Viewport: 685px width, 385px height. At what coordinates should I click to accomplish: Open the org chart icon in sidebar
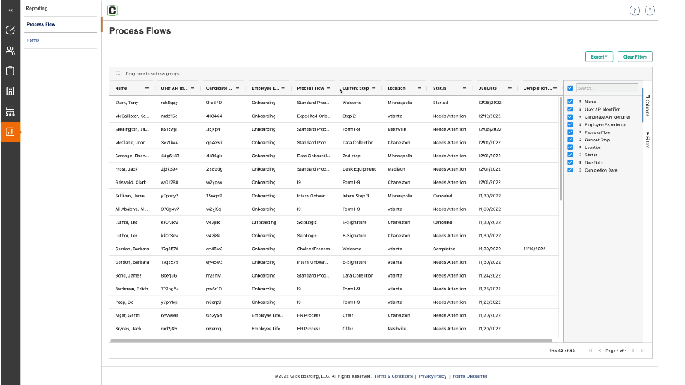pos(10,111)
